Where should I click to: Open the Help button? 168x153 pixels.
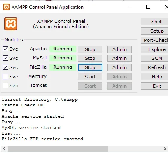(155, 77)
